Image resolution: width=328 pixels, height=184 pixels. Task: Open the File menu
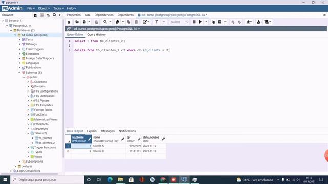coord(31,8)
